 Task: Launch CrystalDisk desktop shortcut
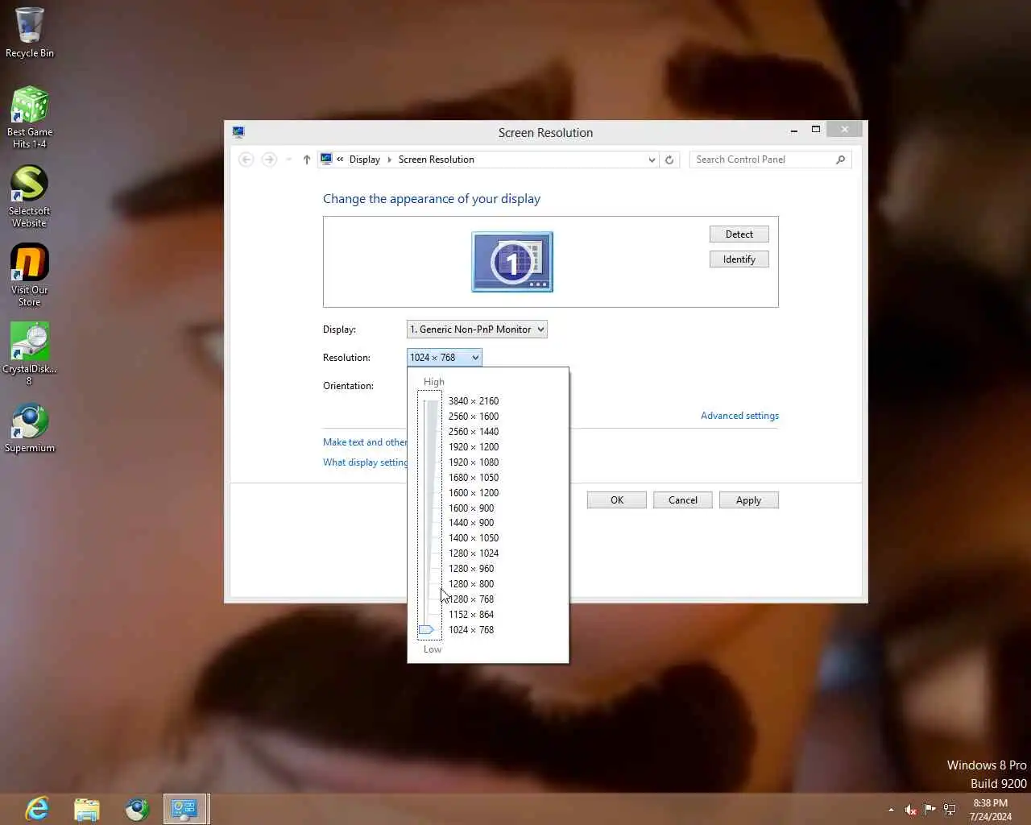tap(29, 354)
